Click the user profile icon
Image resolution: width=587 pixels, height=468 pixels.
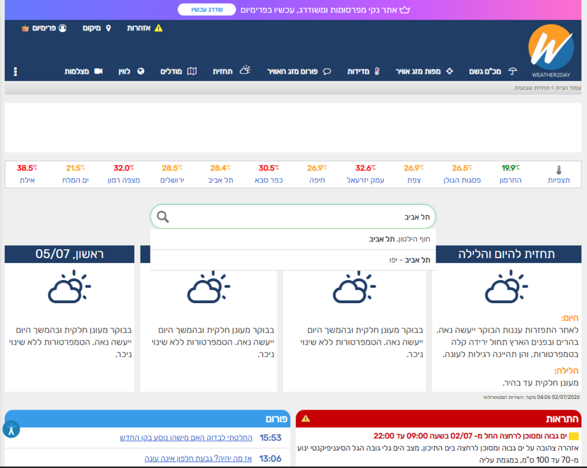tap(63, 28)
